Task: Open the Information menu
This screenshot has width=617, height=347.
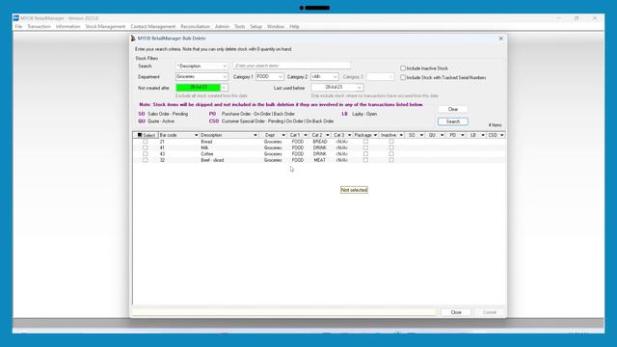Action: [x=67, y=26]
